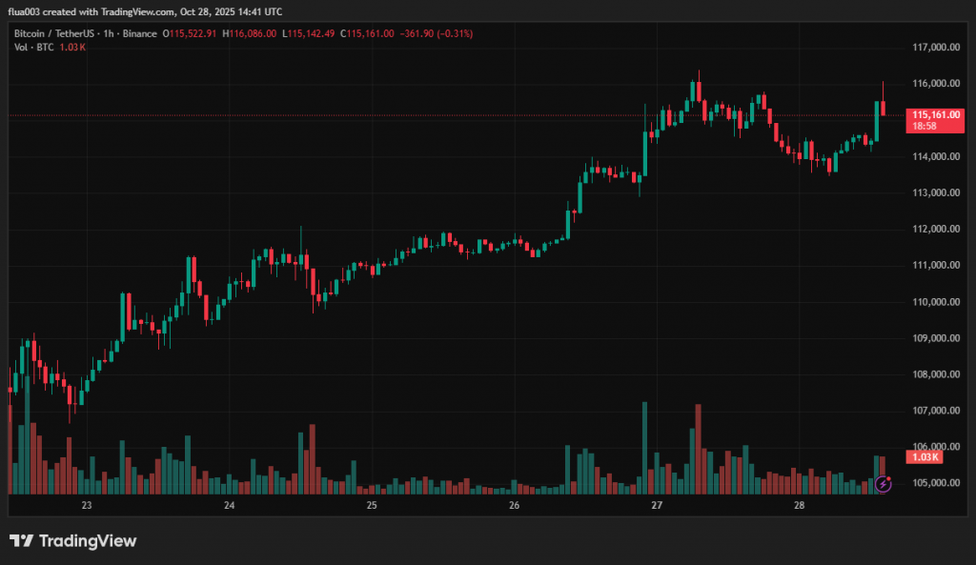Image resolution: width=976 pixels, height=565 pixels.
Task: Click the flua003 username in header
Action: point(30,12)
